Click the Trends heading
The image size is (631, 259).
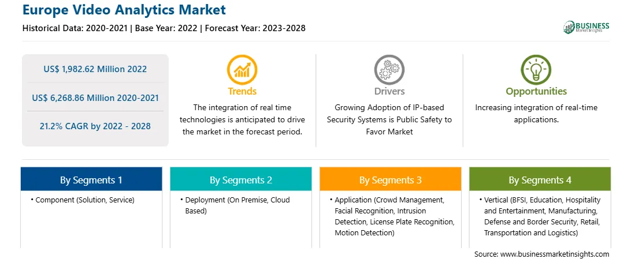(242, 91)
